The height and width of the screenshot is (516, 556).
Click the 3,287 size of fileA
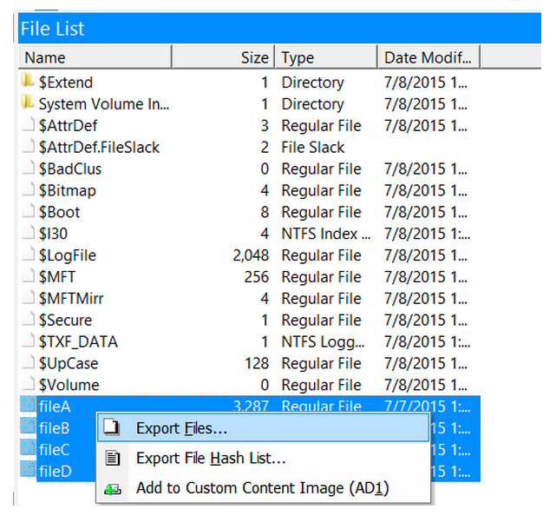click(251, 406)
